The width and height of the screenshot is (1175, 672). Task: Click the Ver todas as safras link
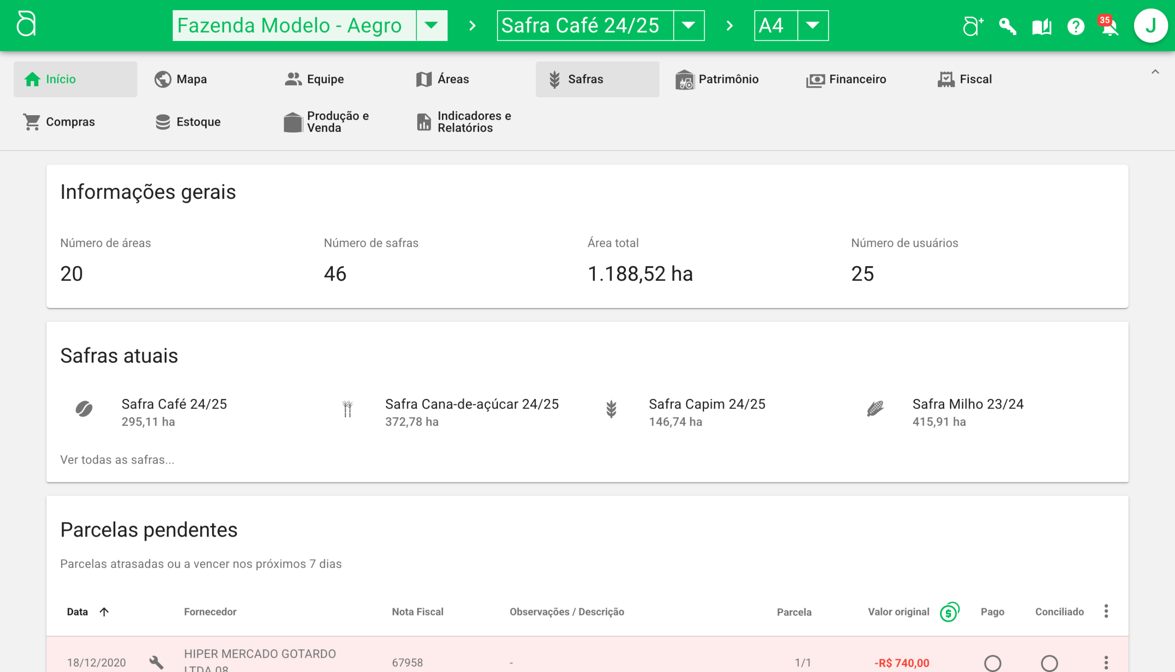click(117, 459)
